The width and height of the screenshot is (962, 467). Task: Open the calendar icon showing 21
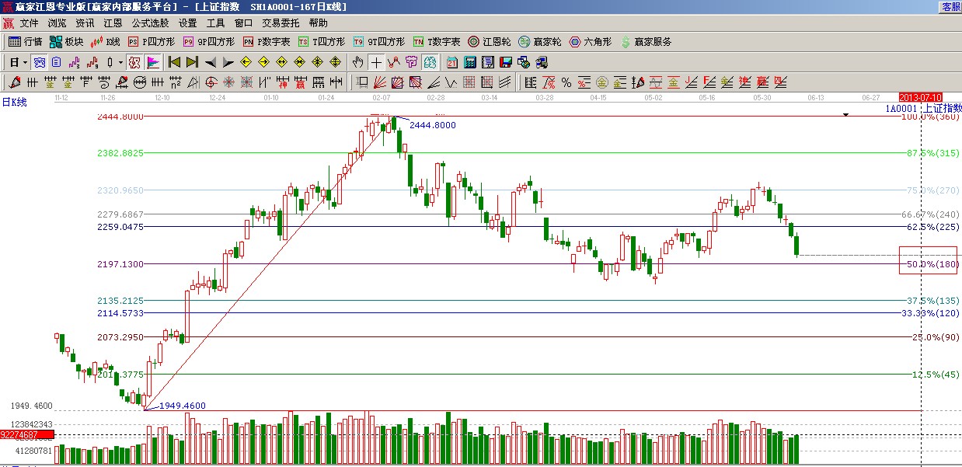(451, 62)
